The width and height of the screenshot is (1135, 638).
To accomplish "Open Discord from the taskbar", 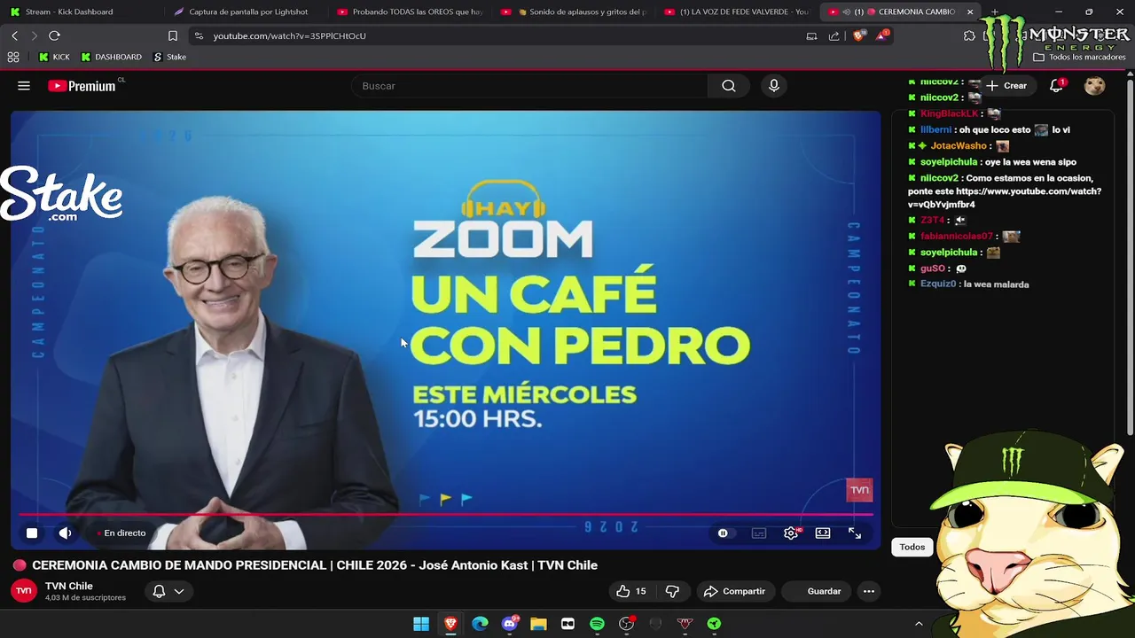I will [509, 624].
